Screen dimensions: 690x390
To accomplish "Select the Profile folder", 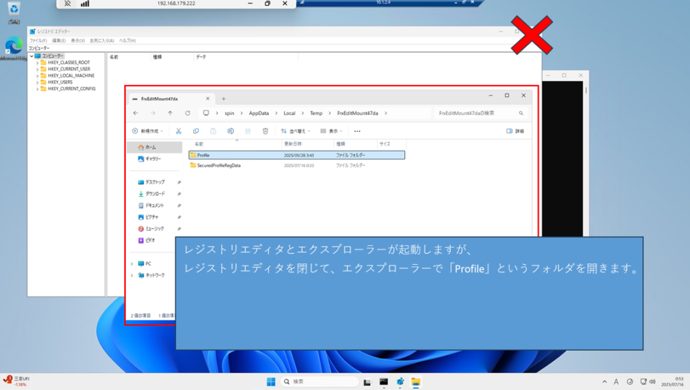I will (296, 155).
